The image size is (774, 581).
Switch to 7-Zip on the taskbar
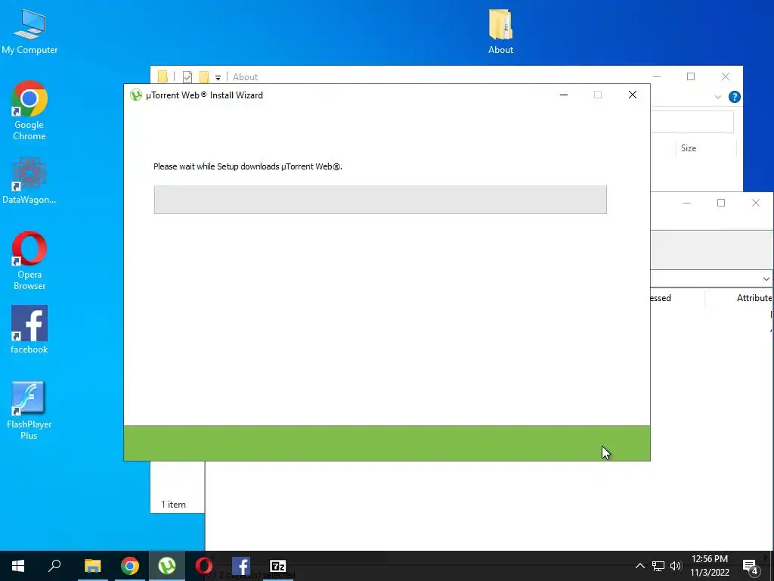(x=278, y=566)
